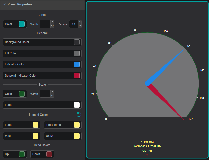Click the 0 scale minimum label

[x=106, y=119]
